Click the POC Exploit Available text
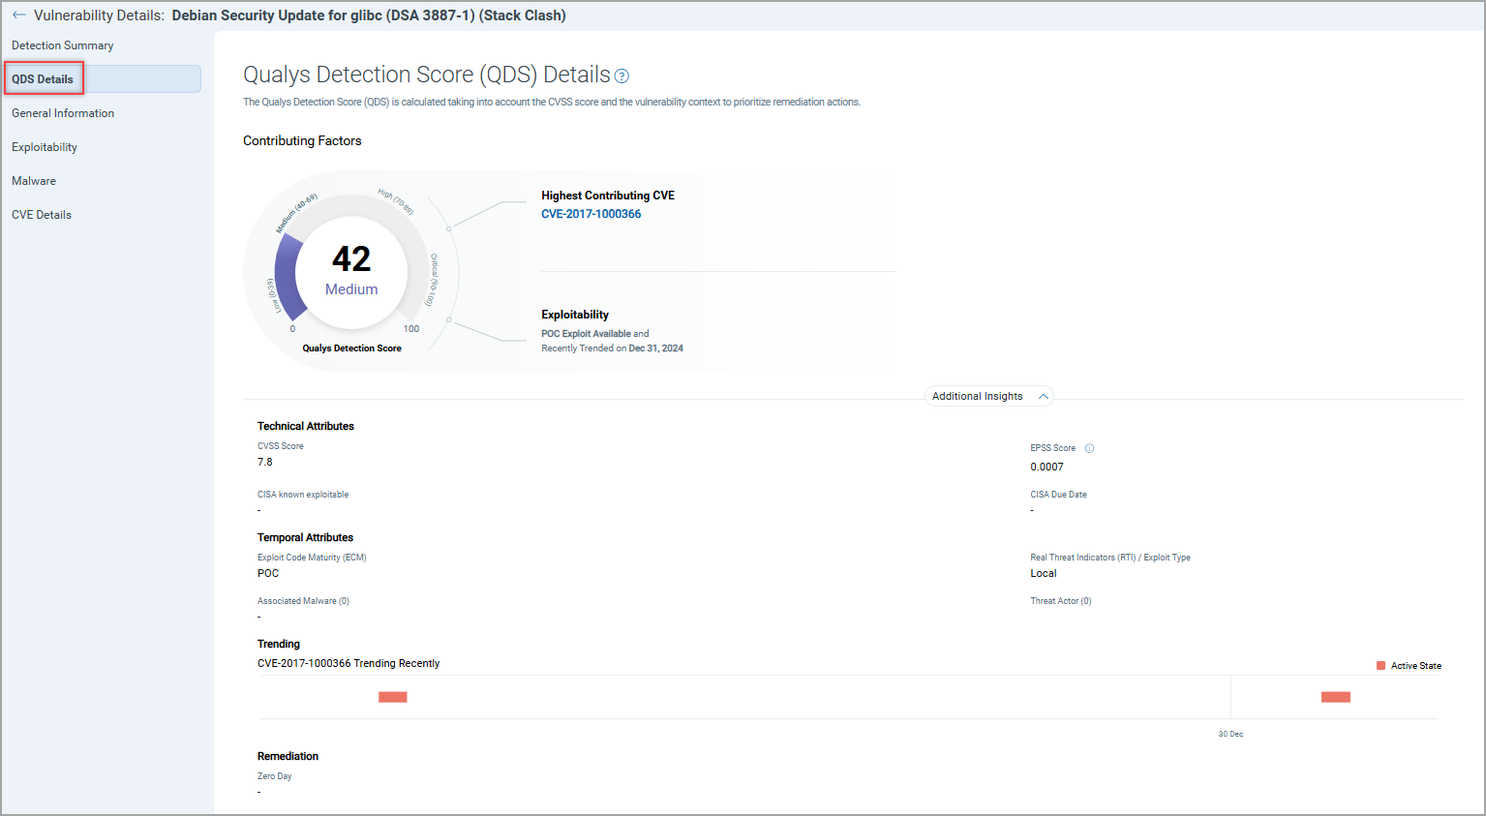 (586, 334)
